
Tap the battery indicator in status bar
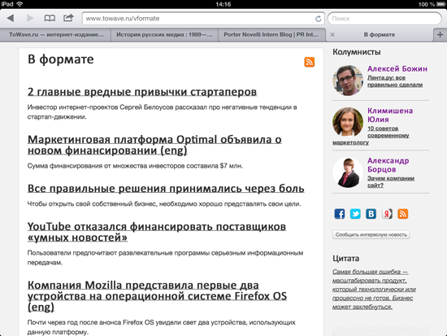point(440,4)
